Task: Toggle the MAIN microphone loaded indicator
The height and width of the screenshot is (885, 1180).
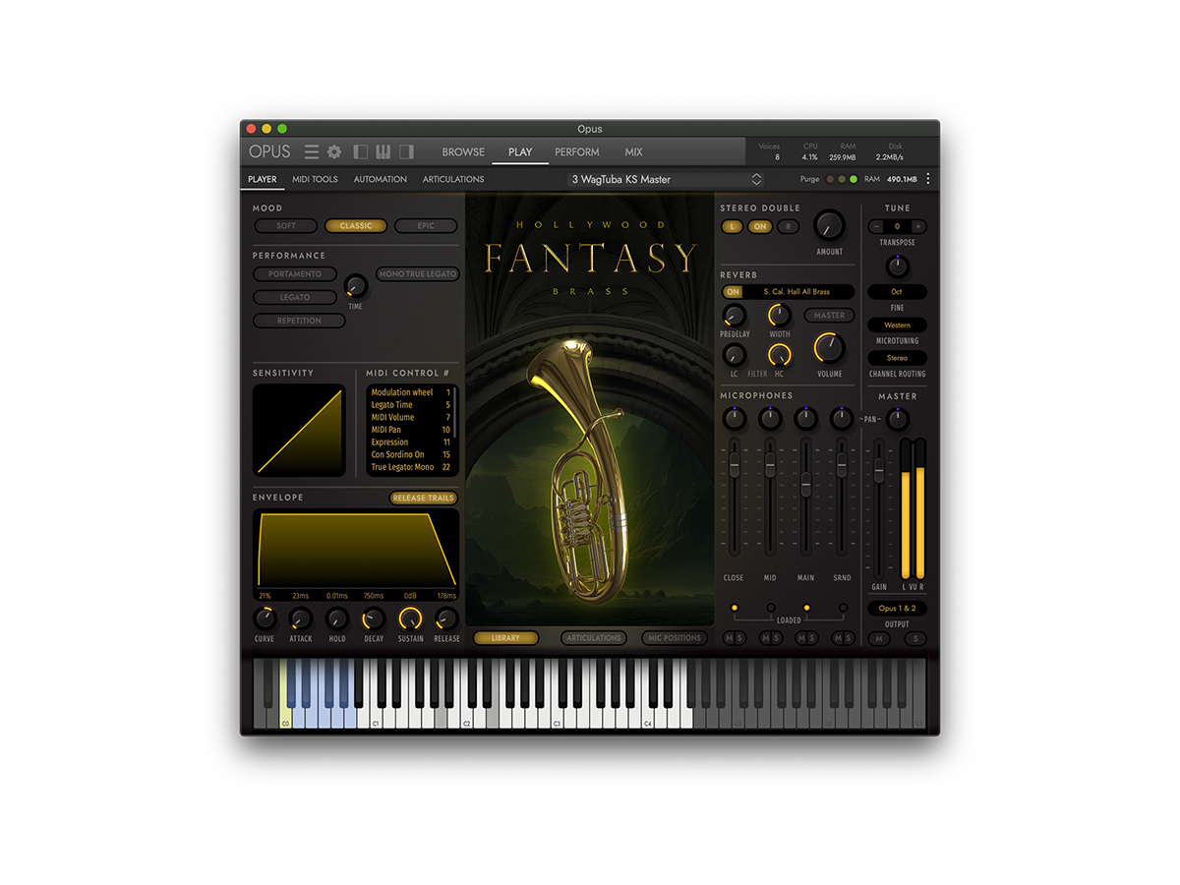Action: pos(806,608)
